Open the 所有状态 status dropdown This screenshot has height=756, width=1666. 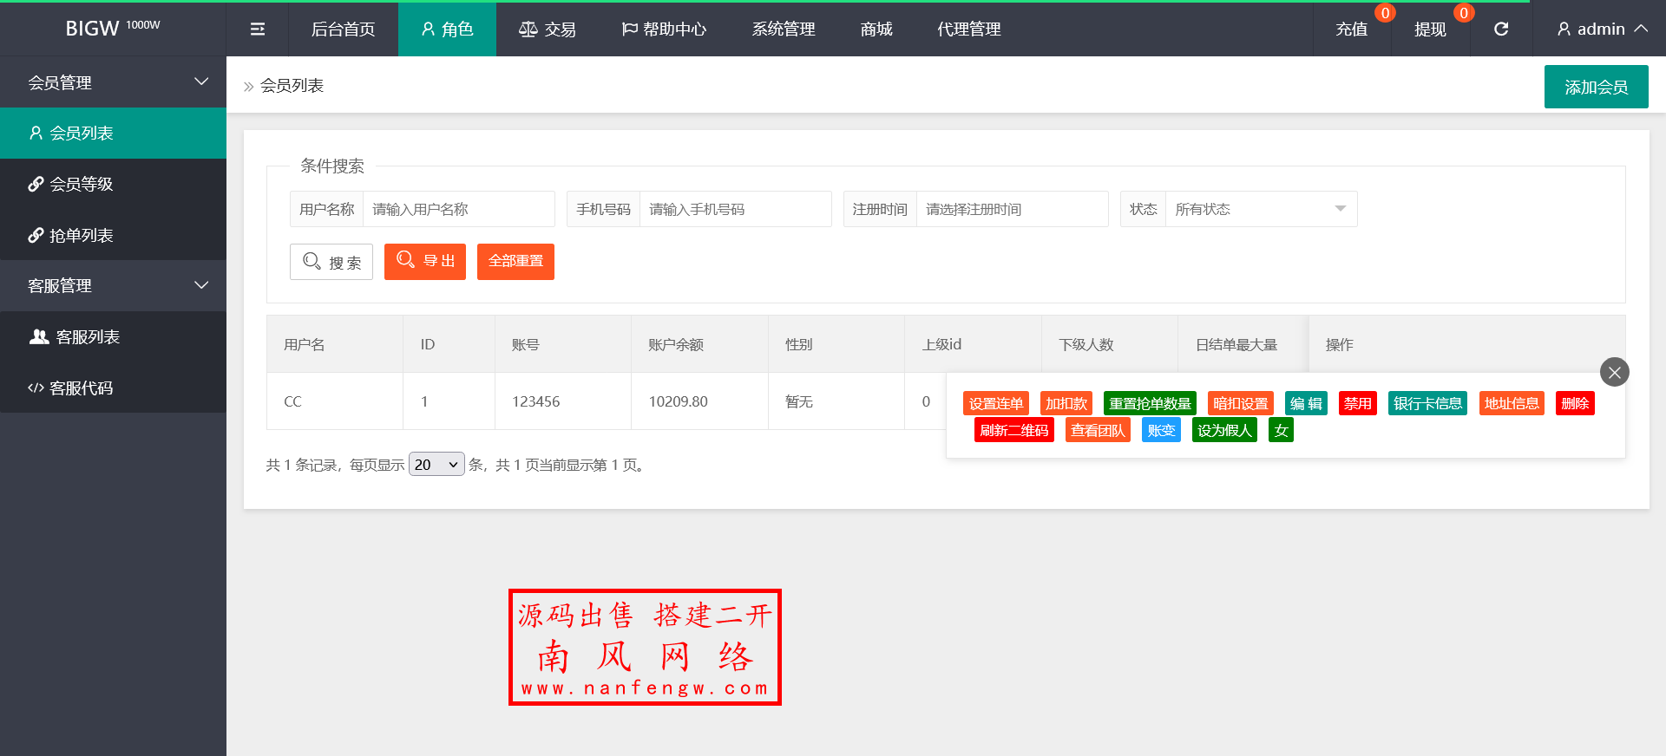1261,209
